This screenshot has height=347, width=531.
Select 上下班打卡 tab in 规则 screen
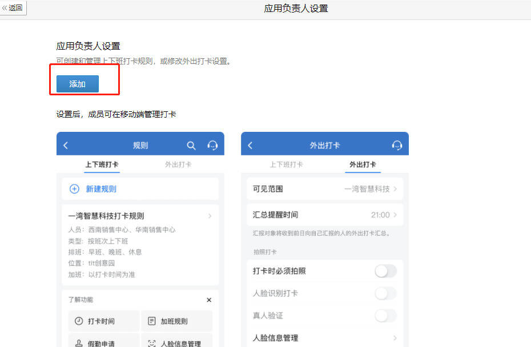(102, 164)
